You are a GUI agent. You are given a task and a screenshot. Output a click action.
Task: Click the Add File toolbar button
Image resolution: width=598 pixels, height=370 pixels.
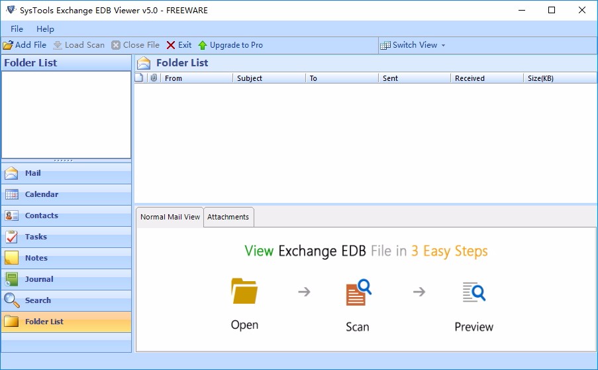(x=25, y=45)
